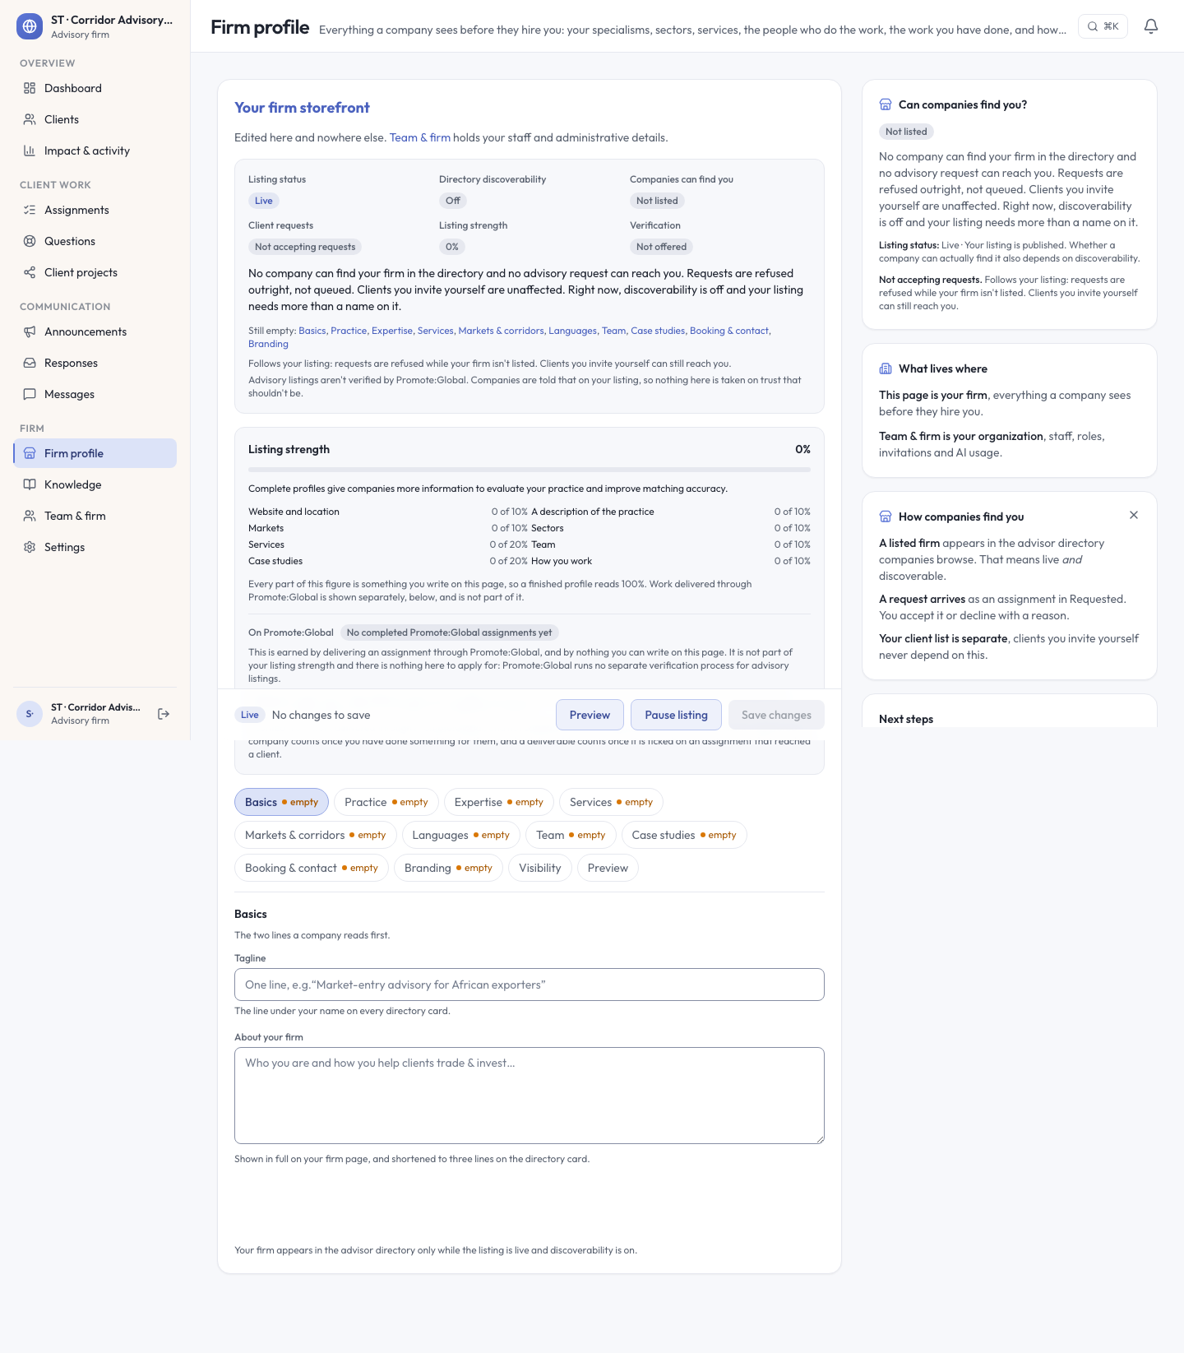Click the Announcements megaphone icon
The image size is (1184, 1353).
click(x=30, y=331)
